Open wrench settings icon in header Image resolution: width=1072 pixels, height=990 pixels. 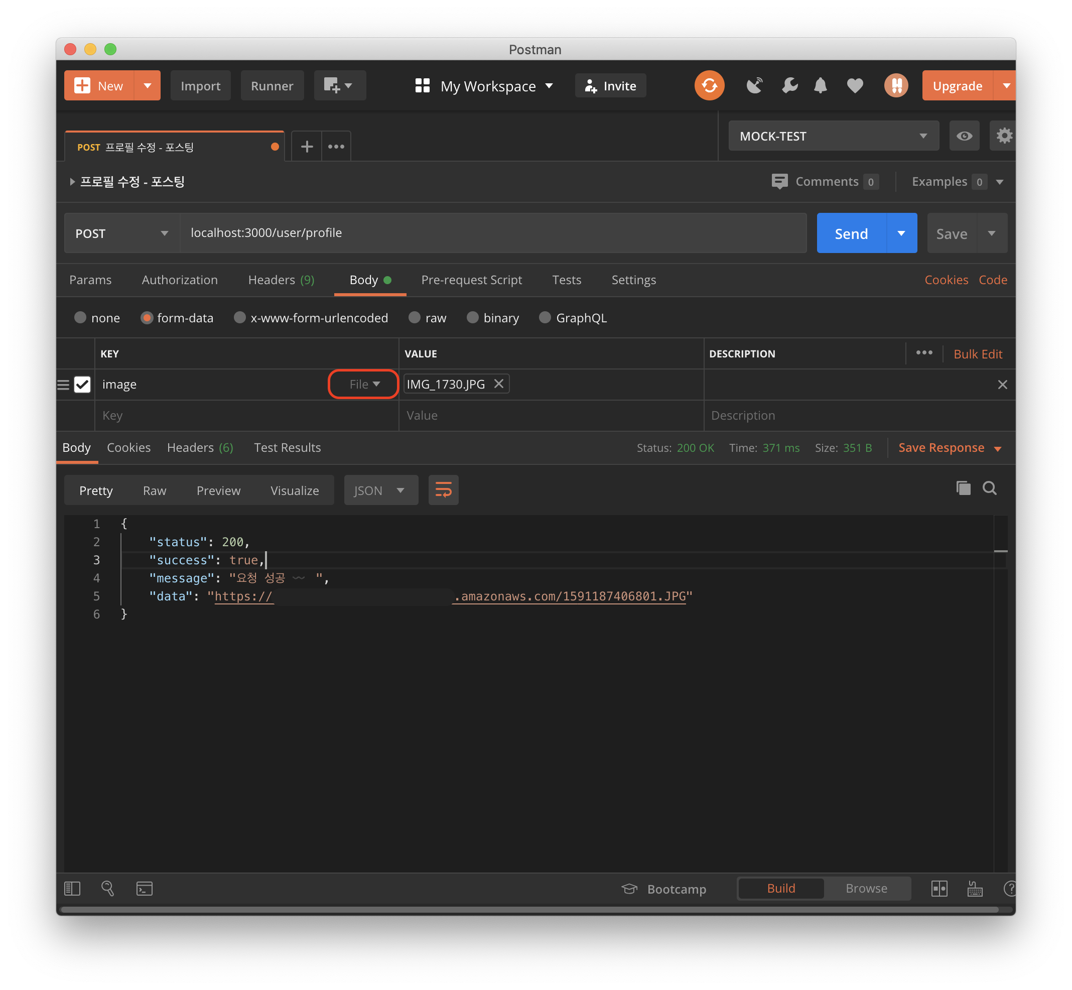pyautogui.click(x=789, y=86)
